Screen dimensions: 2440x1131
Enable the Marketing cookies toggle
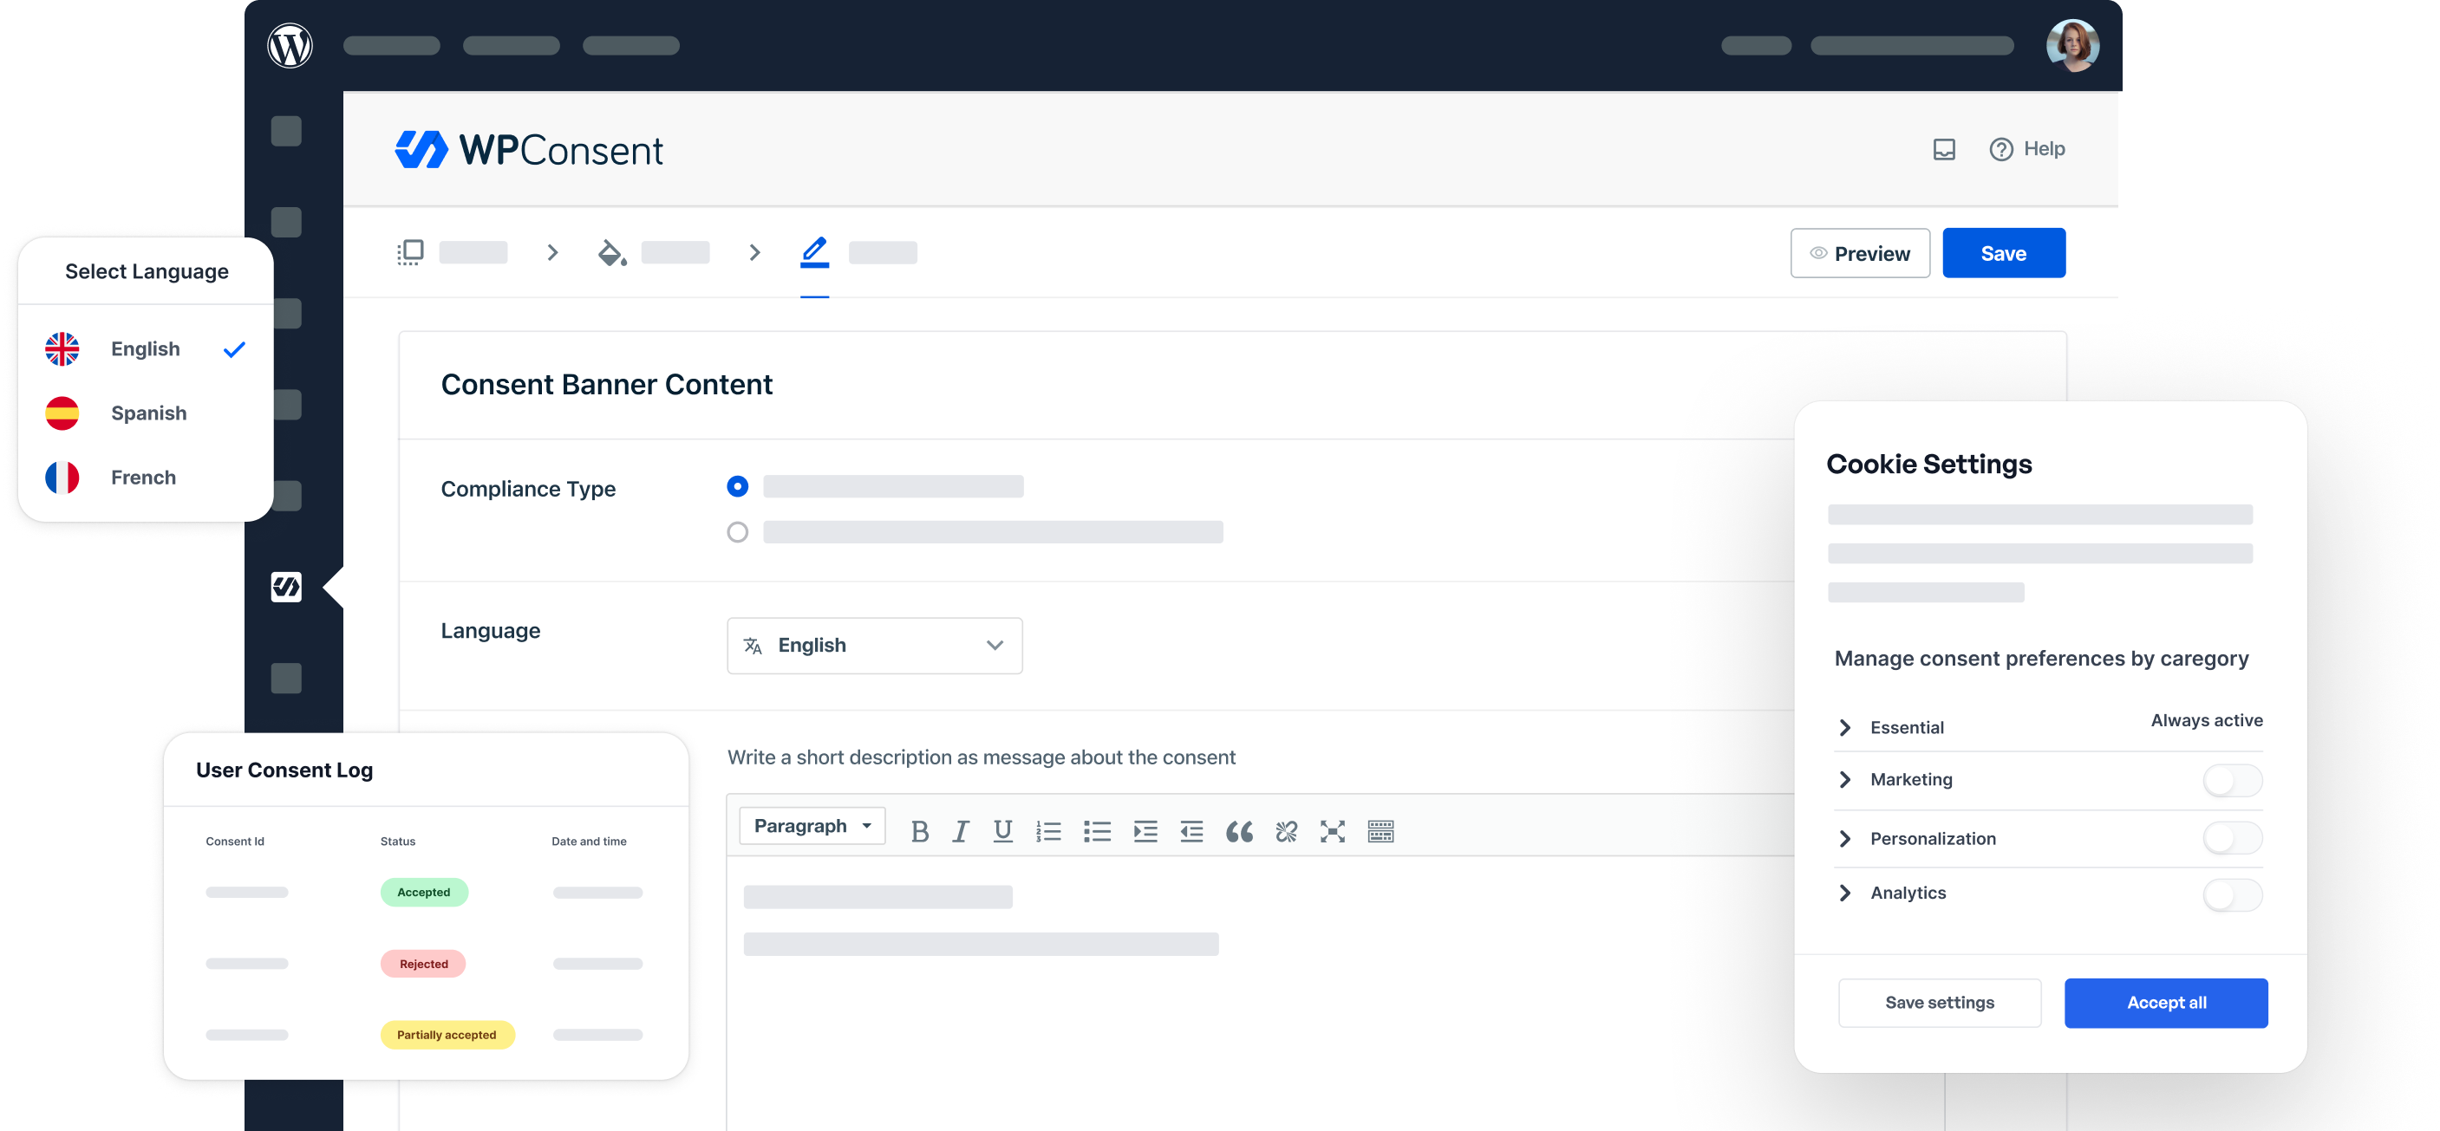[2232, 780]
